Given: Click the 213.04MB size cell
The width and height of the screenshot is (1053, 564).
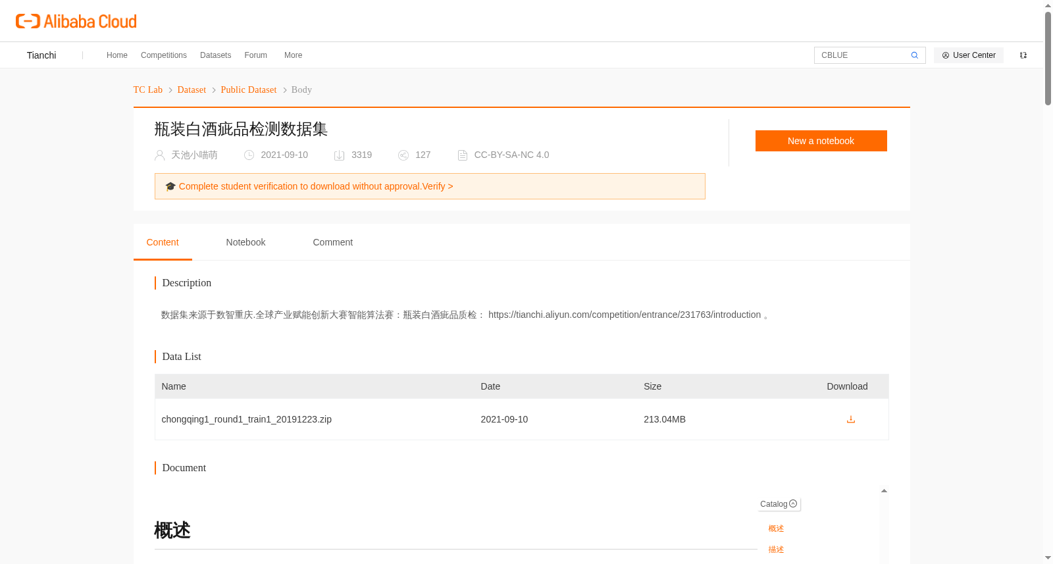Looking at the screenshot, I should tap(665, 419).
